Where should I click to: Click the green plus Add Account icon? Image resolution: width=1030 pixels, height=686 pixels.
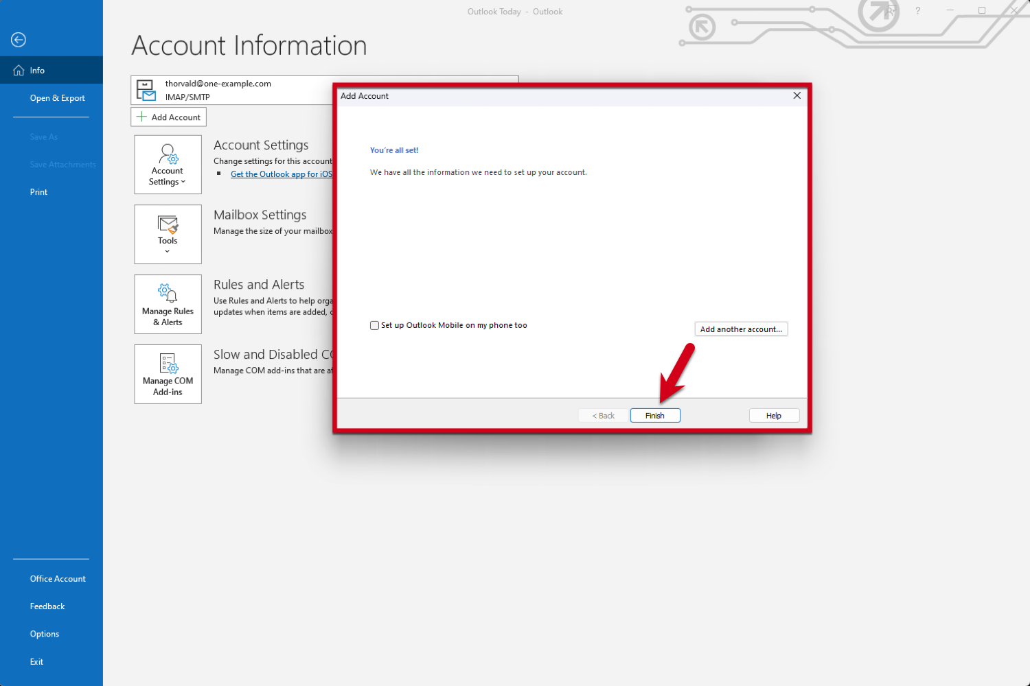point(141,117)
